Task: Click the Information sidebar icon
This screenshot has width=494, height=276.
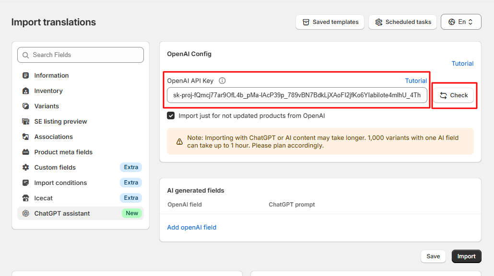Action: click(x=25, y=76)
